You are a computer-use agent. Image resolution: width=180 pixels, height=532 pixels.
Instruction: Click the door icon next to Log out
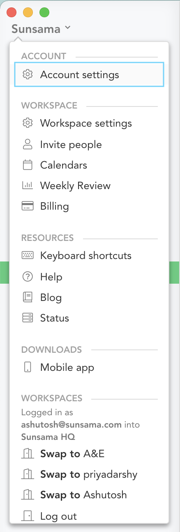tap(28, 516)
